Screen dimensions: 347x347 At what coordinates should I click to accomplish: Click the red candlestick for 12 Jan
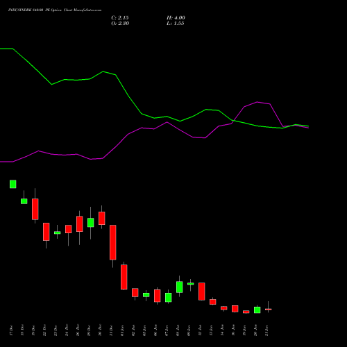202,291
